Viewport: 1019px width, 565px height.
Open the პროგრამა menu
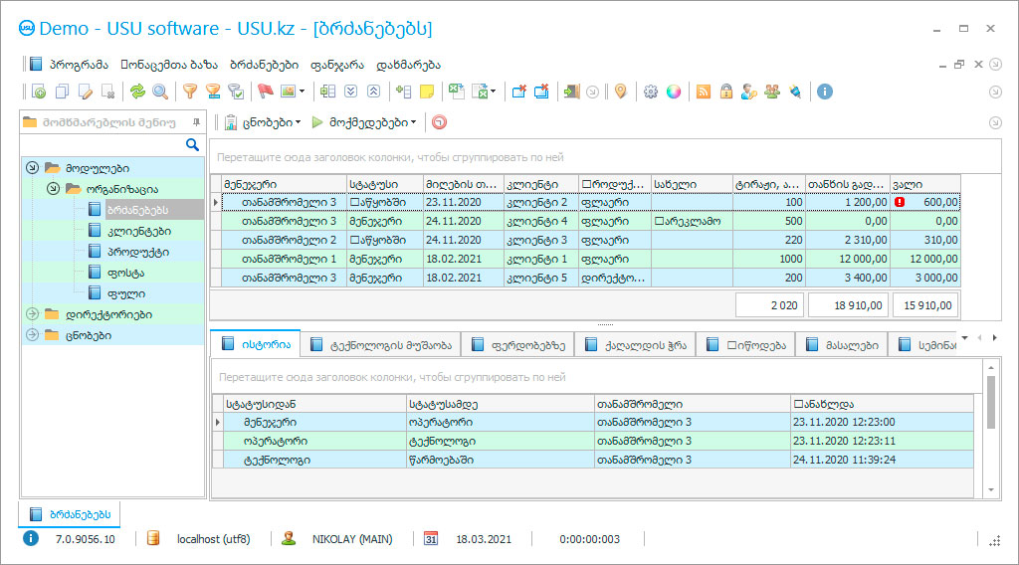[x=79, y=65]
